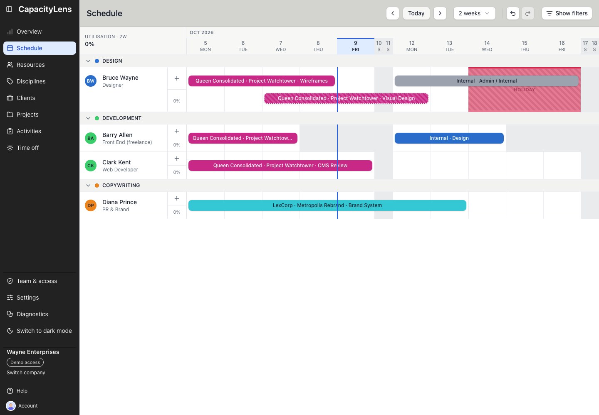The width and height of the screenshot is (599, 415).
Task: Add allocation for Bruce Wayne
Action: click(177, 78)
